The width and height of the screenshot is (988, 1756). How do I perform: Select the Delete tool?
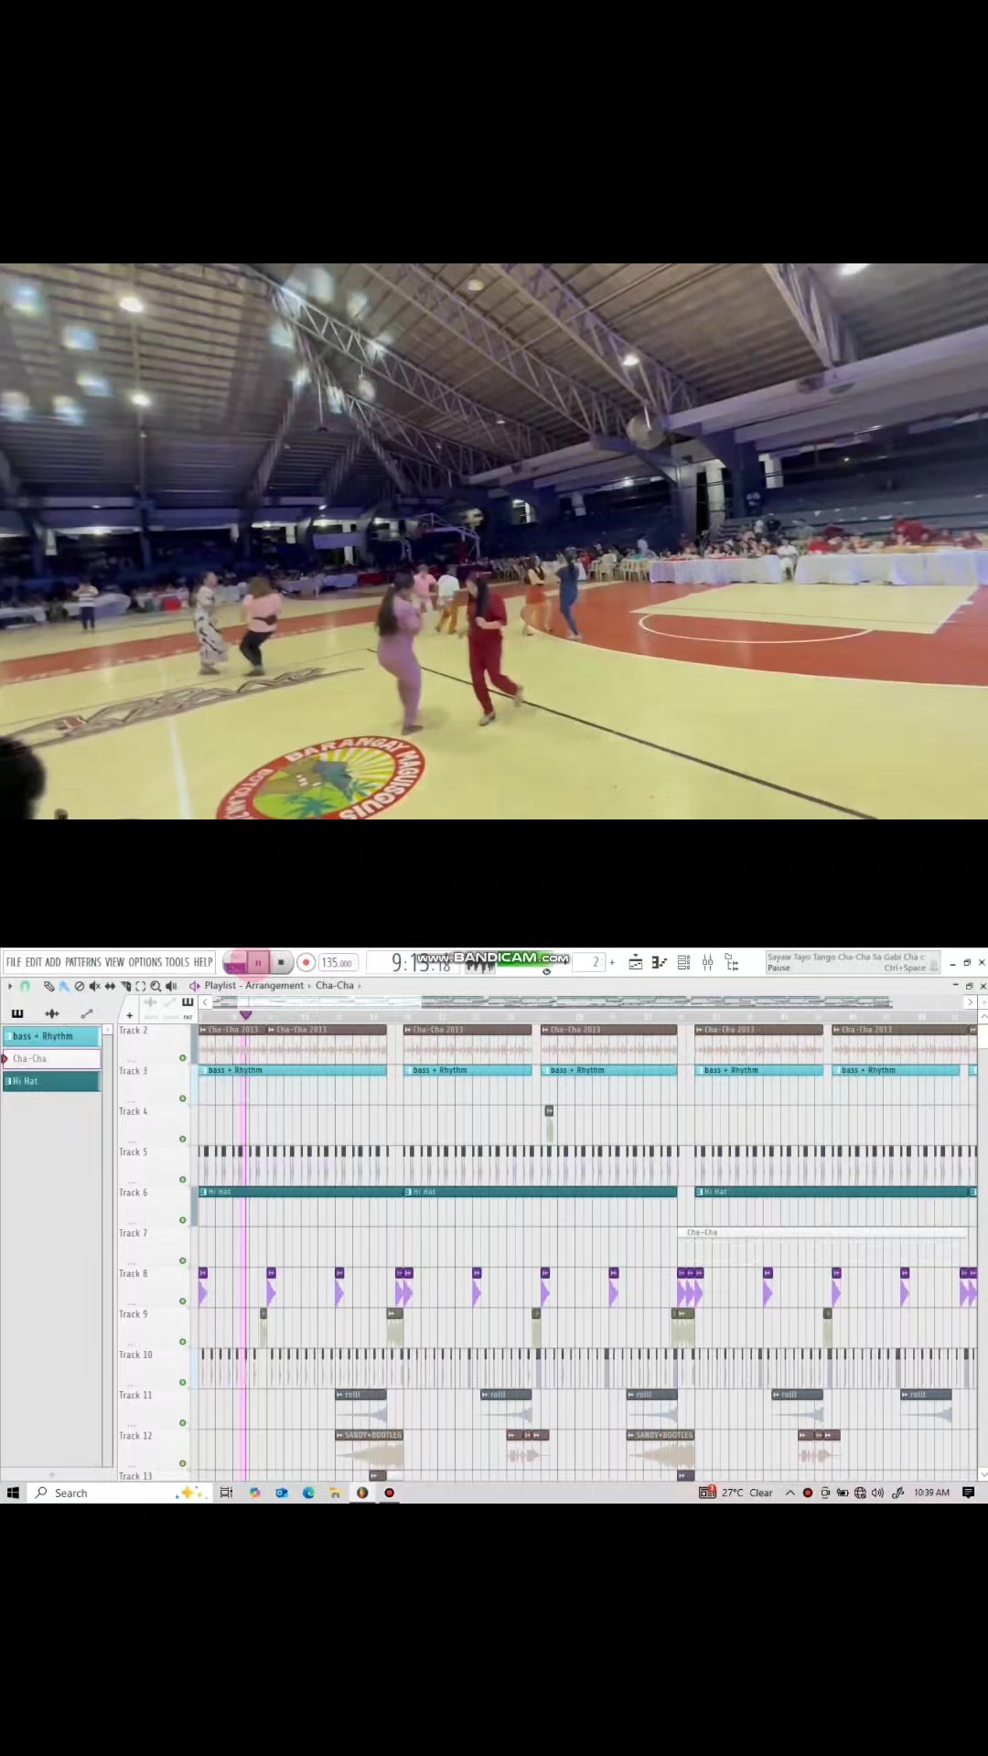(x=79, y=986)
